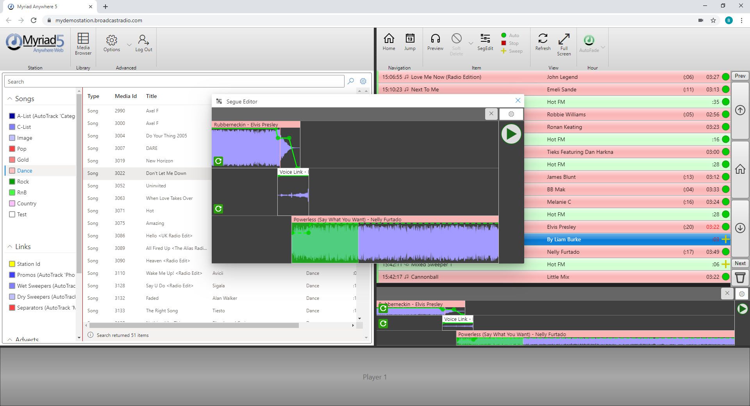The image size is (750, 406).
Task: Open the Options dropdown arrow
Action: tap(129, 45)
